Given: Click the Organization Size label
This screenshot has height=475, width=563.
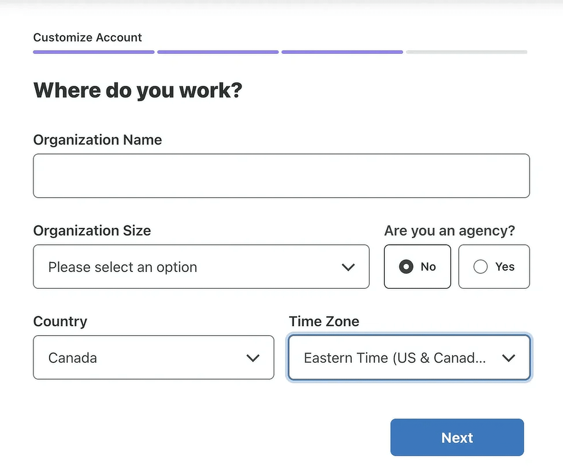Looking at the screenshot, I should click(x=92, y=231).
